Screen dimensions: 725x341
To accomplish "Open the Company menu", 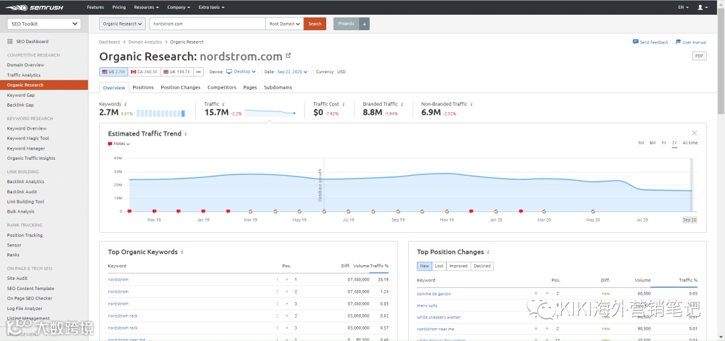I will click(179, 7).
